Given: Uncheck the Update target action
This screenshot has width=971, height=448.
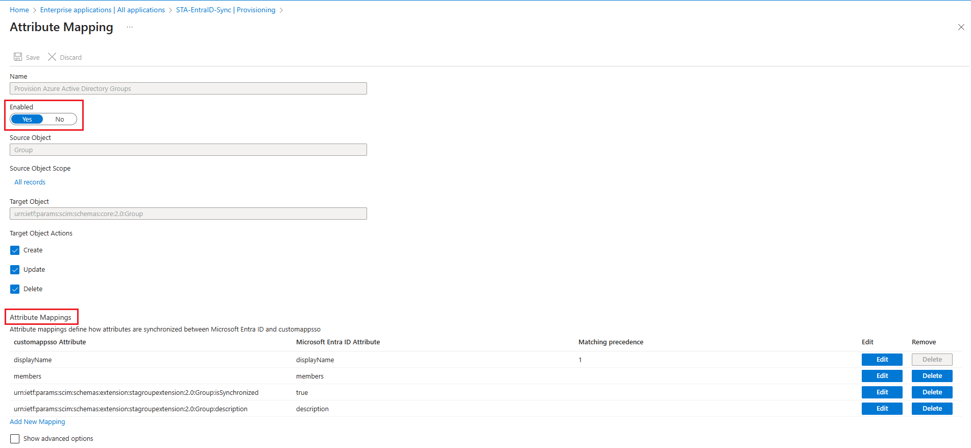Looking at the screenshot, I should click(x=15, y=270).
